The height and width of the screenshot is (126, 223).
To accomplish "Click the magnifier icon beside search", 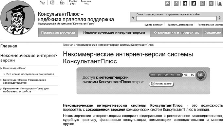I will 133,18.
